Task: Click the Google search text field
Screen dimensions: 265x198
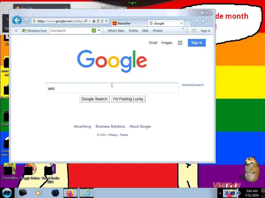Action: pos(112,88)
